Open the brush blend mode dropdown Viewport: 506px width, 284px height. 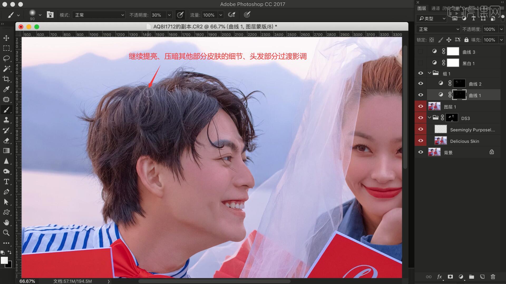[99, 15]
